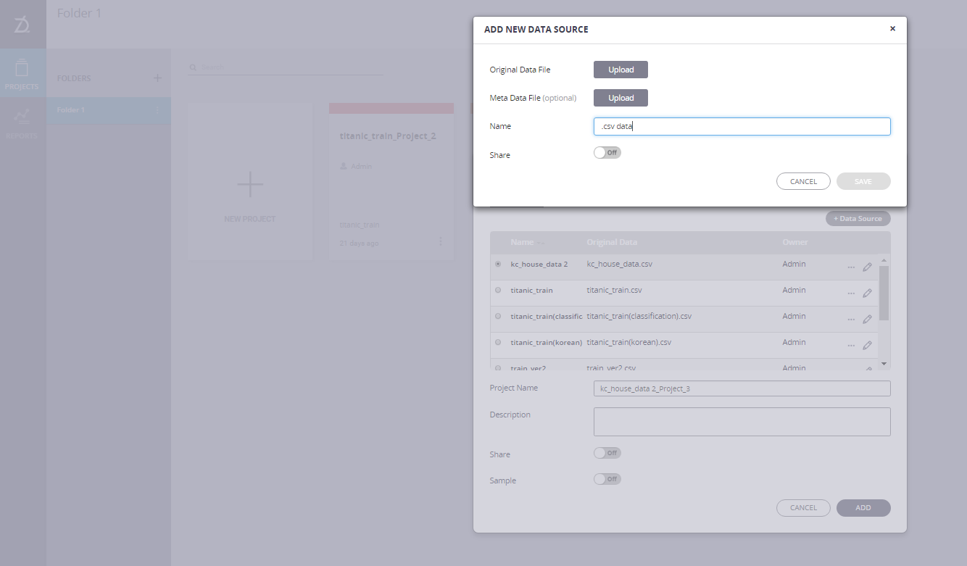The image size is (967, 566).
Task: Open the more options dots for titanic_train row
Action: pos(851,294)
